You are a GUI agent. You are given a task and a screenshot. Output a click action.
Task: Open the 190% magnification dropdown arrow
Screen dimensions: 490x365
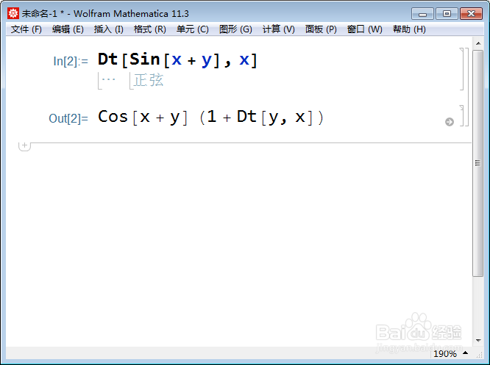465,353
